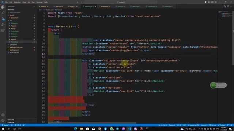Show hidden system tray icons chevron
Screen dimensions: 234x131
[x=199, y=129]
